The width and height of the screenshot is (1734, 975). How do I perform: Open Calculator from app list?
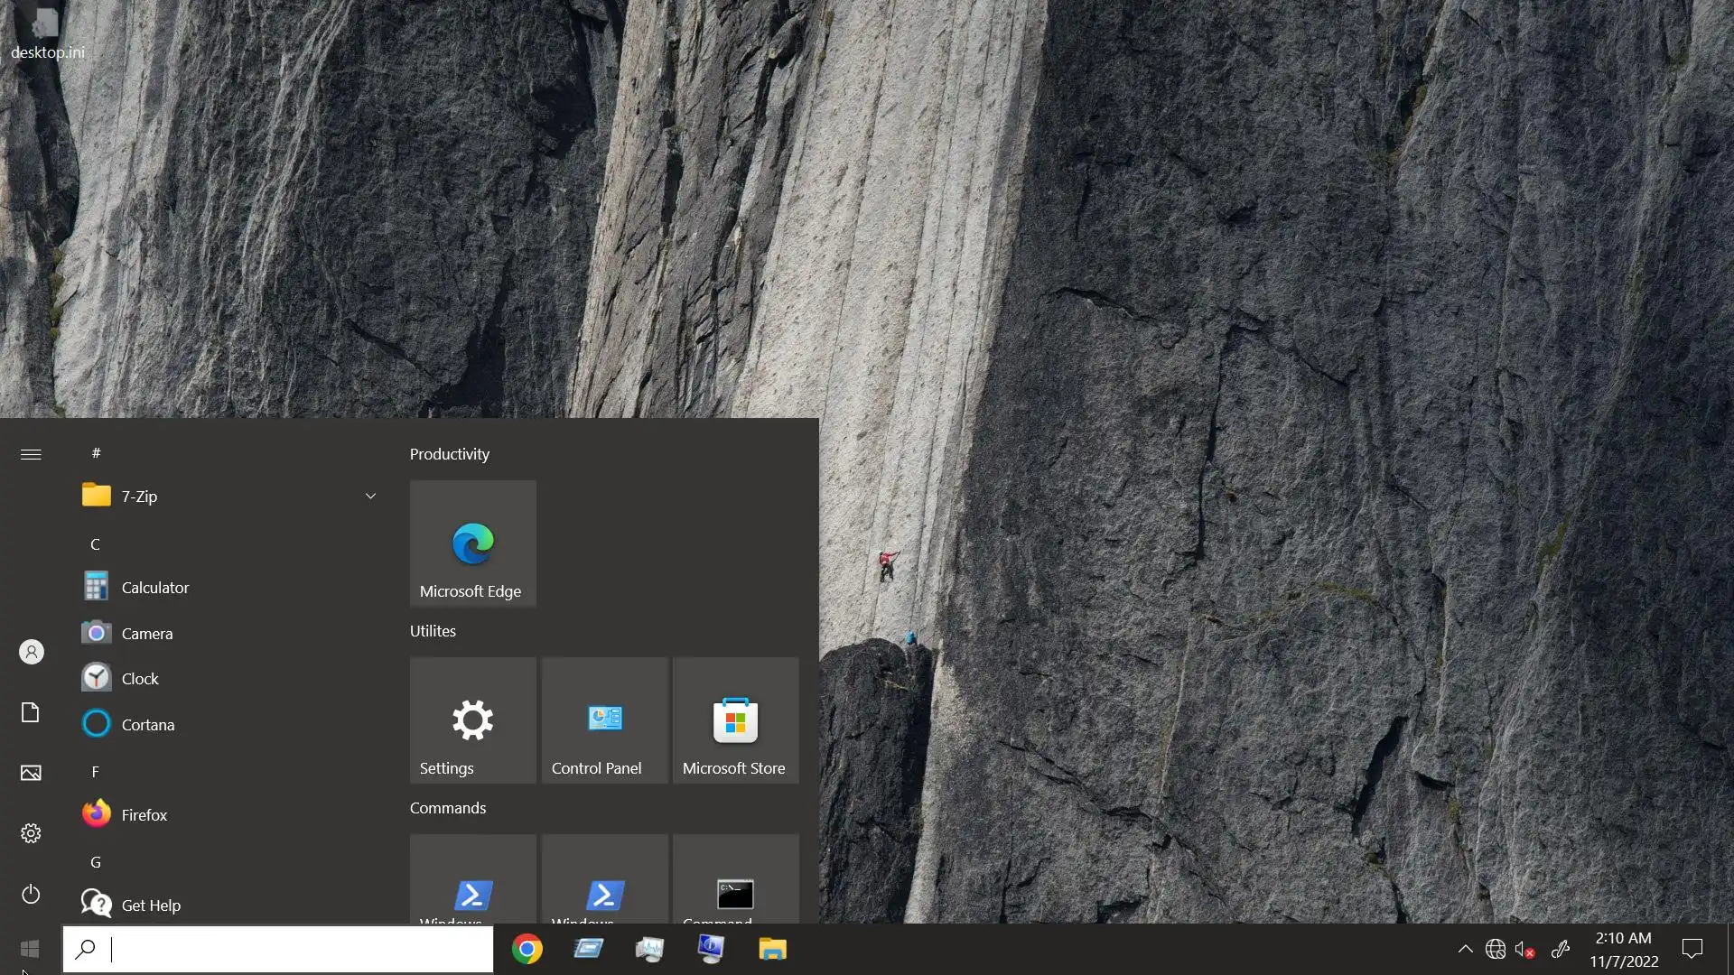[x=154, y=588]
